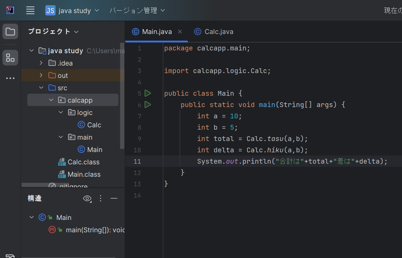The width and height of the screenshot is (402, 258).
Task: Select the Main.class file
Action: [x=79, y=174]
